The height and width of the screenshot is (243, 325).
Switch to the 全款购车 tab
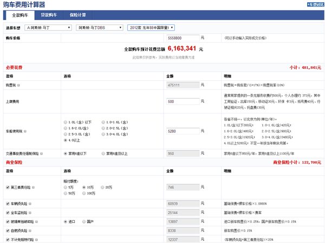coord(20,15)
